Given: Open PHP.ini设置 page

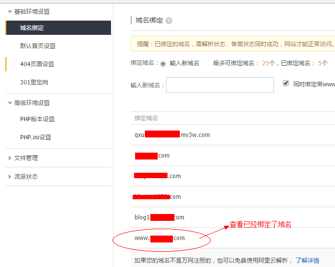Looking at the screenshot, I should pyautogui.click(x=35, y=137).
